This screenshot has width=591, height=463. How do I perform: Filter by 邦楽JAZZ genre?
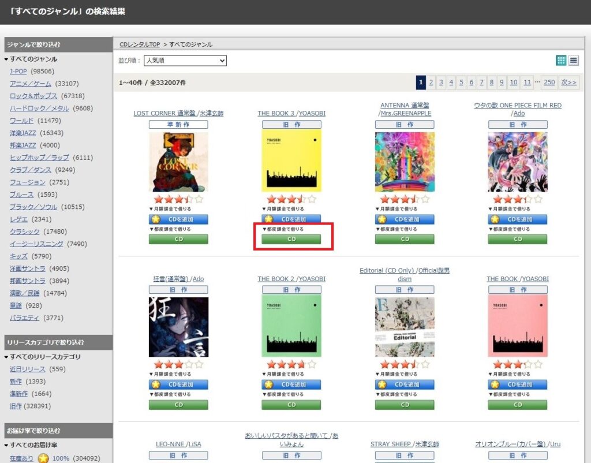23,145
